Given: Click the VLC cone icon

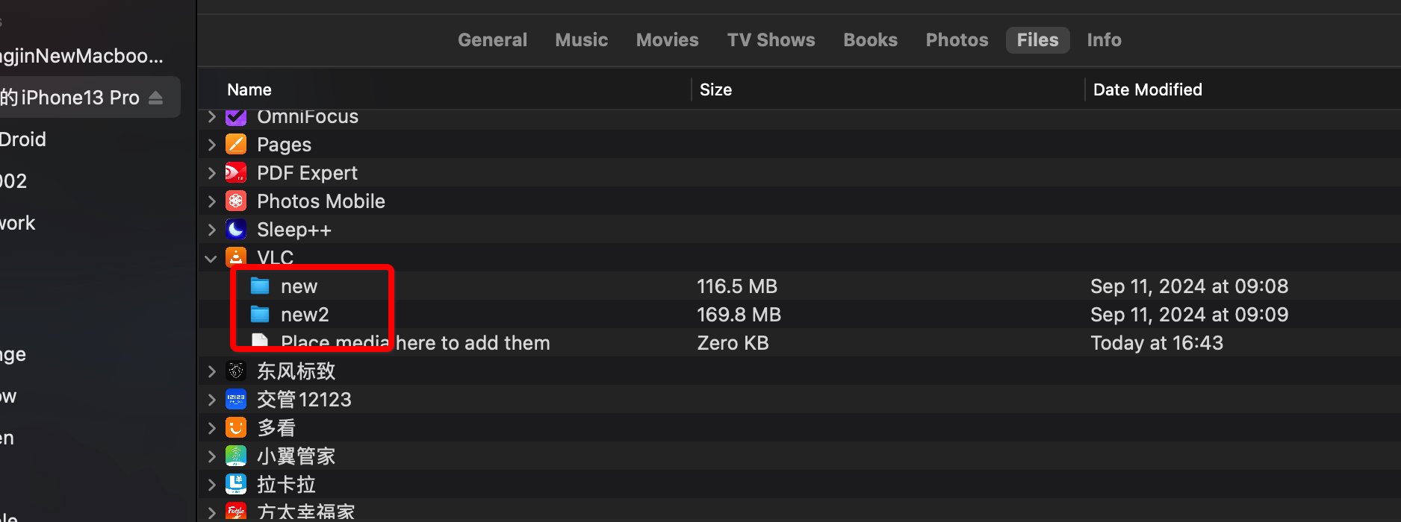Looking at the screenshot, I should [x=236, y=257].
